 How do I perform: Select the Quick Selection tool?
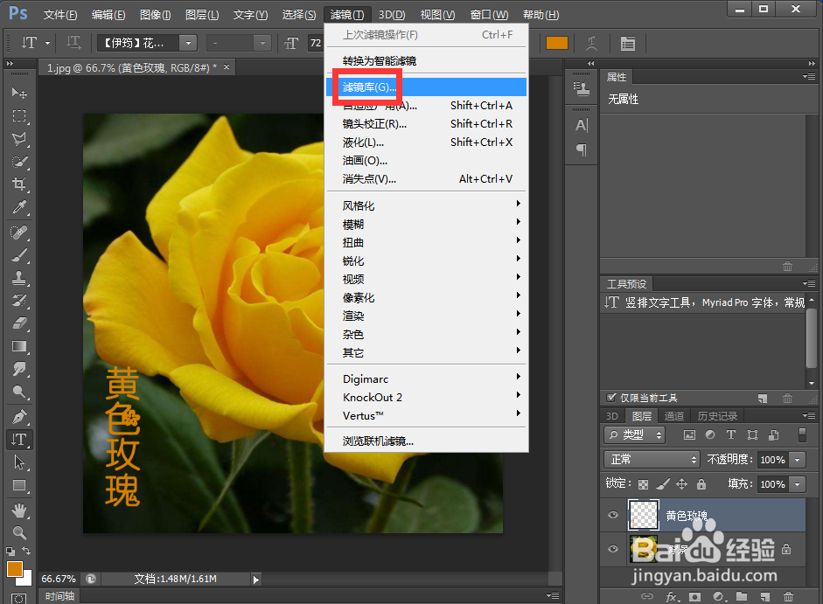pyautogui.click(x=19, y=162)
